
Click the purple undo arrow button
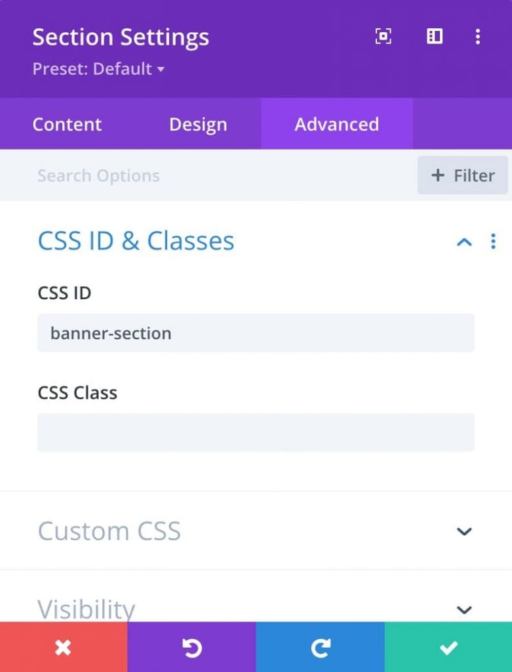point(192,646)
